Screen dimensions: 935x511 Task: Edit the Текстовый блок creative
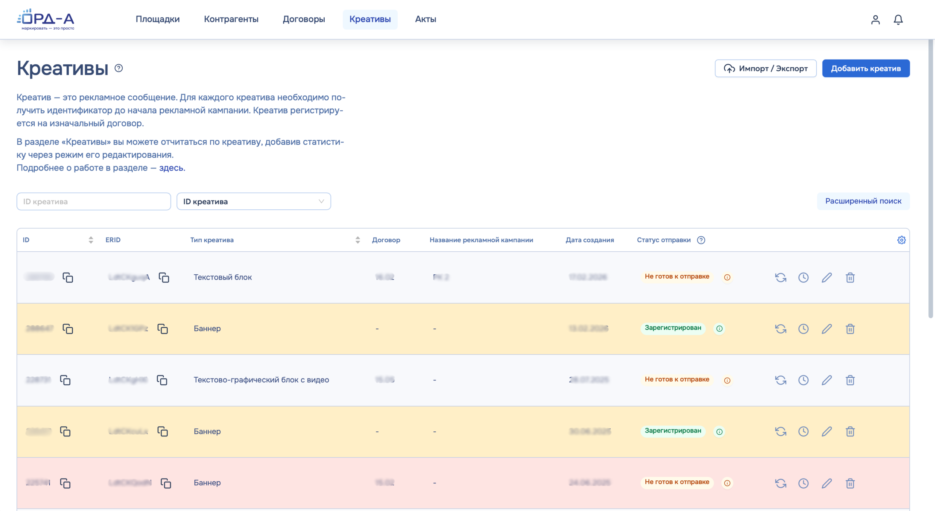tap(827, 277)
